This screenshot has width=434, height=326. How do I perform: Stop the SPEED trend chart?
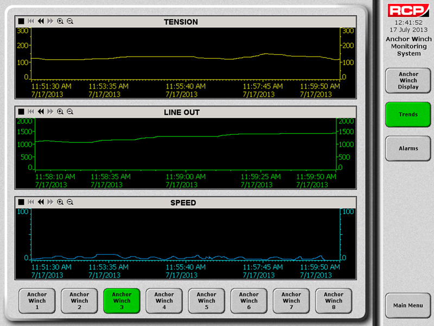pos(21,202)
